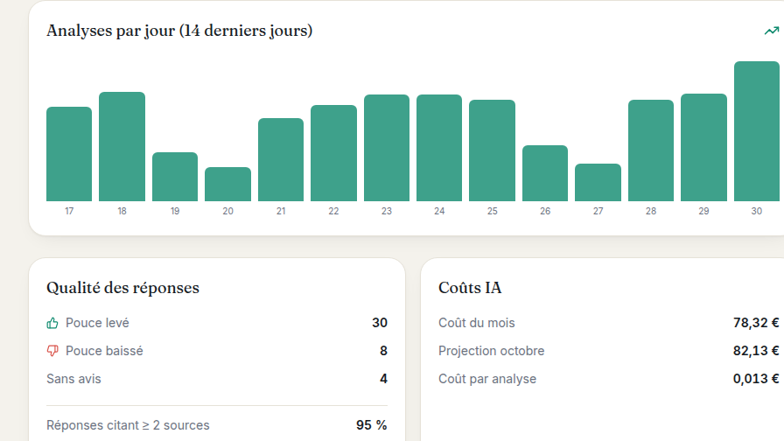This screenshot has height=441, width=784.
Task: Click the Sans avis count 4
Action: pyautogui.click(x=383, y=379)
